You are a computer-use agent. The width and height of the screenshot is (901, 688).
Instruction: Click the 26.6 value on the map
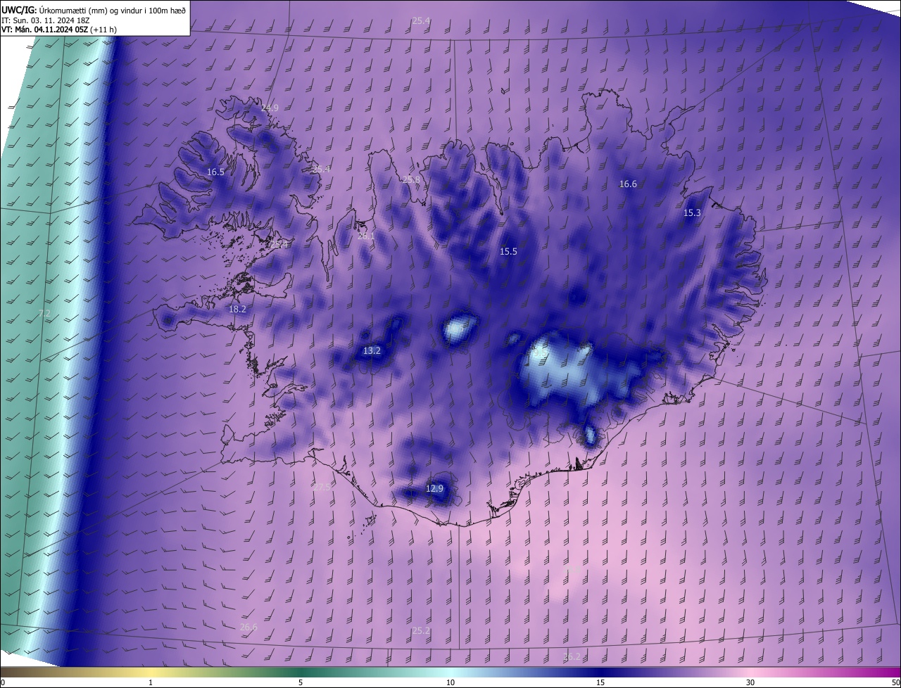point(248,628)
